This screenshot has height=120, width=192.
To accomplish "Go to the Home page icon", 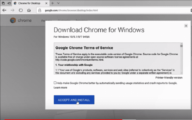I will click(29, 10).
